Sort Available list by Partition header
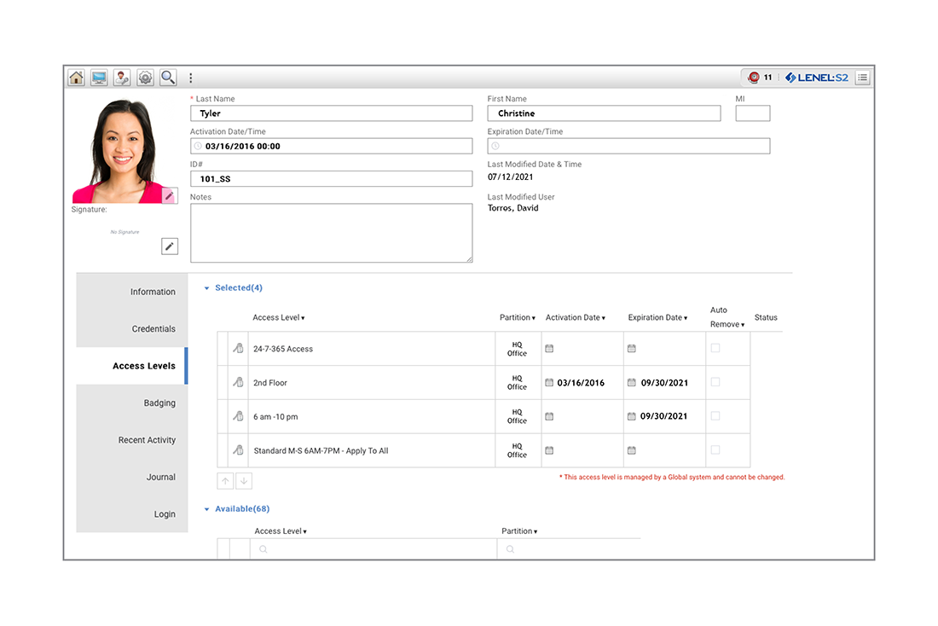938x626 pixels. click(519, 530)
